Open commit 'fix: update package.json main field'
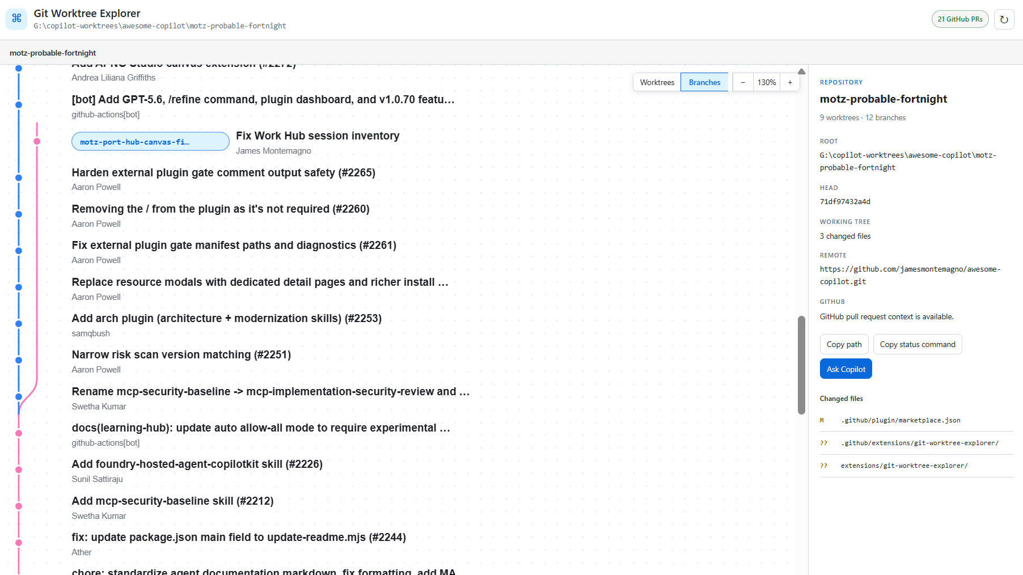The image size is (1023, 575). pyautogui.click(x=239, y=538)
